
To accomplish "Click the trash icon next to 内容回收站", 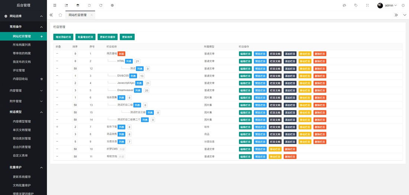I will tap(42, 79).
